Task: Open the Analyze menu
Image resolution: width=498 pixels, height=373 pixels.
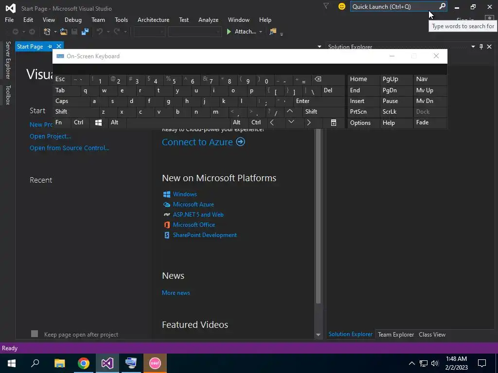Action: pos(208,19)
